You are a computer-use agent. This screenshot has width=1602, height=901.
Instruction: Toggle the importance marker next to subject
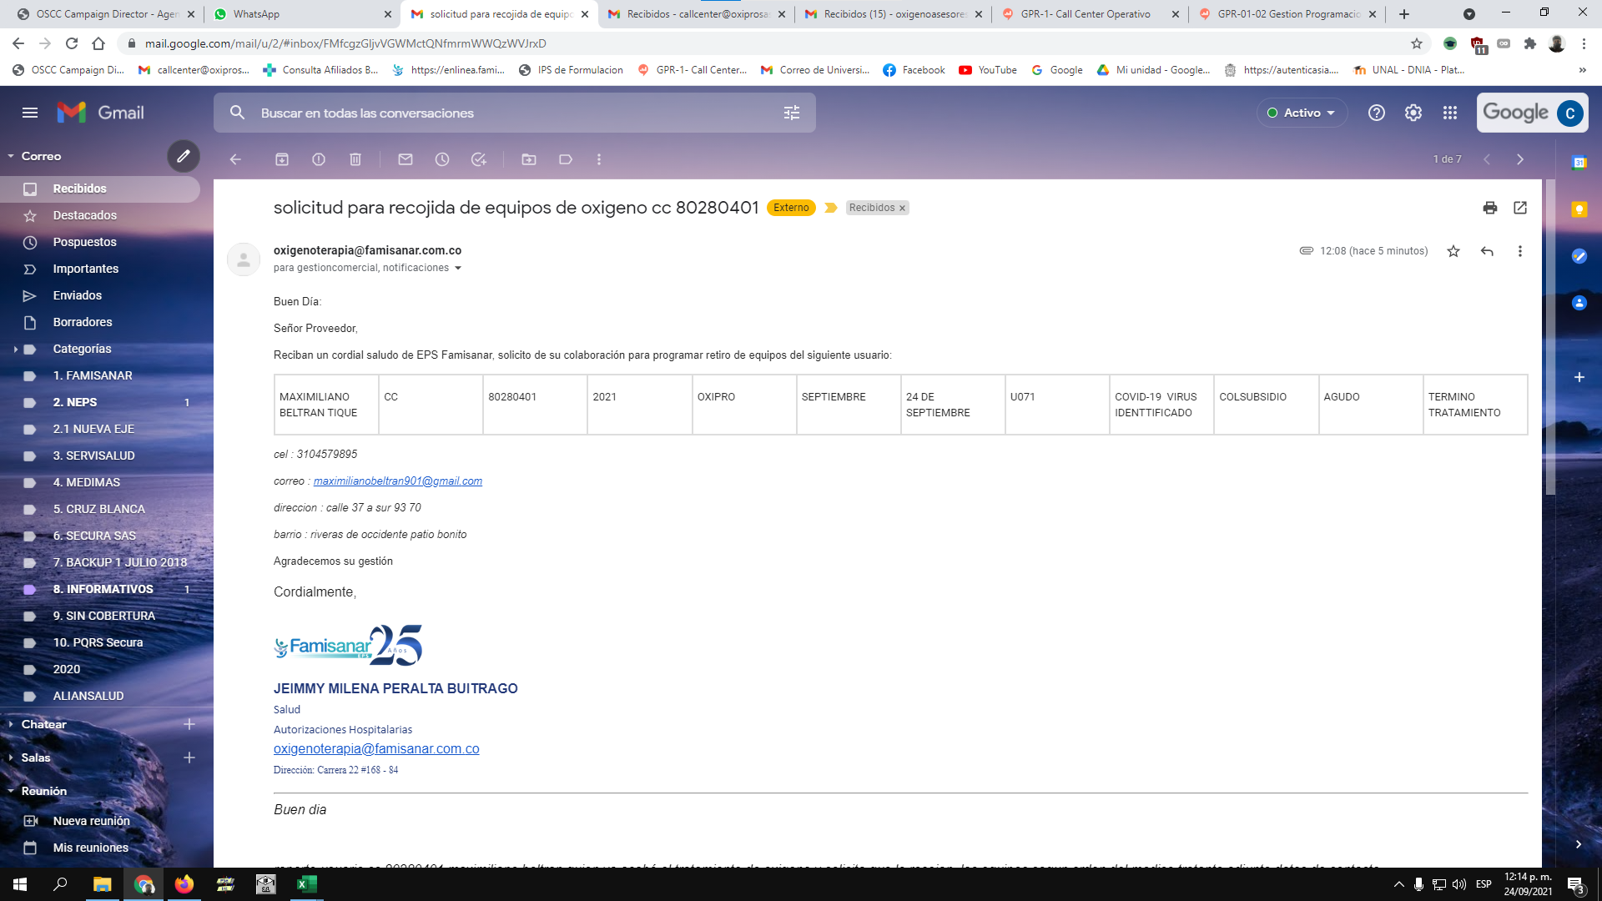click(x=831, y=208)
